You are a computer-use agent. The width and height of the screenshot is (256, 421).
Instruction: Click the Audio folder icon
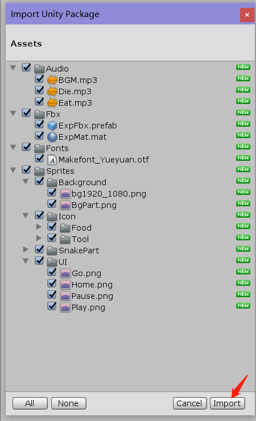pyautogui.click(x=39, y=69)
